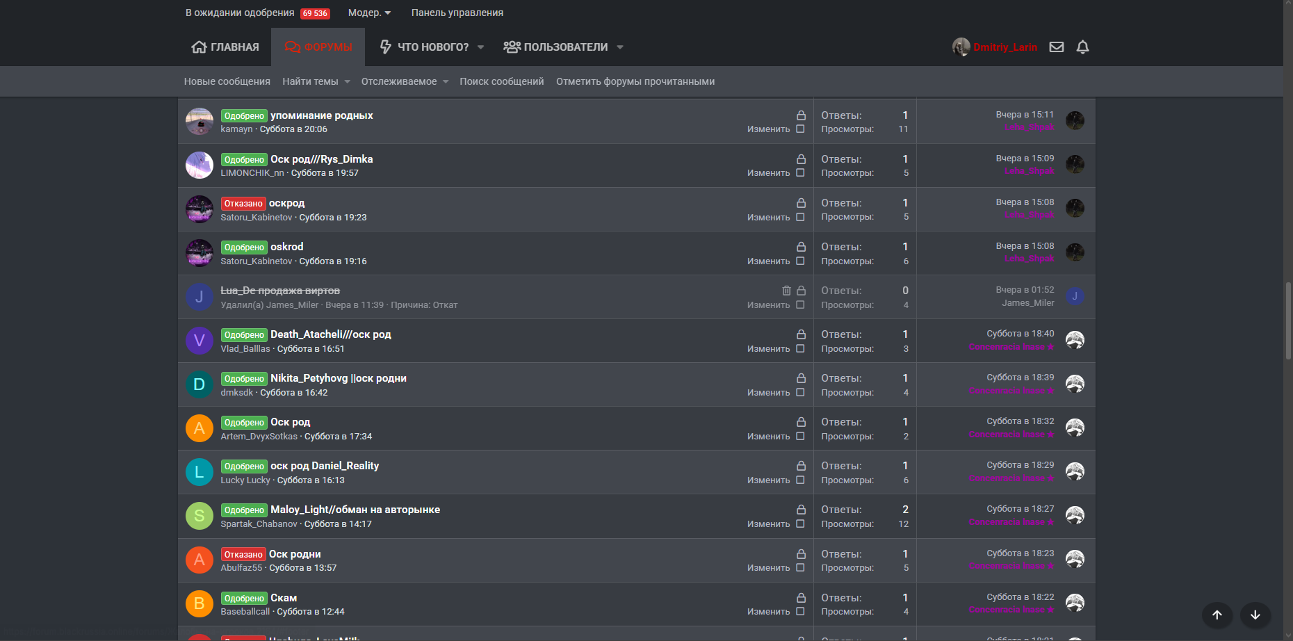Tick the checkbox for the 'oskrod' thread
1293x641 pixels.
(800, 261)
